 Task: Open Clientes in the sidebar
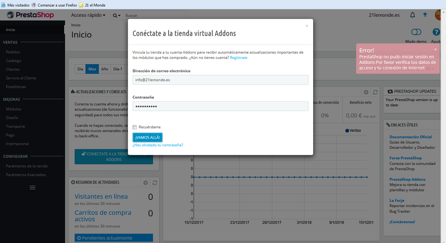tap(13, 69)
